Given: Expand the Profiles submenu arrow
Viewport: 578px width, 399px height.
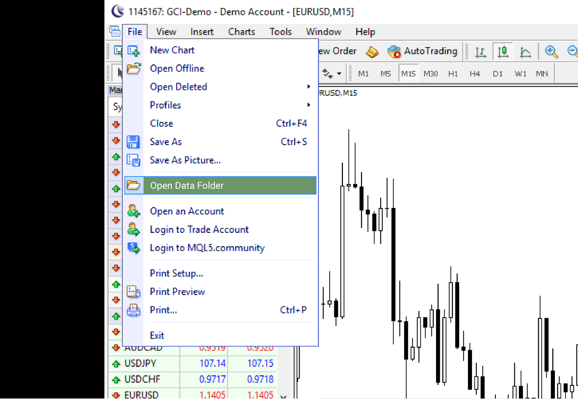Looking at the screenshot, I should pyautogui.click(x=309, y=105).
